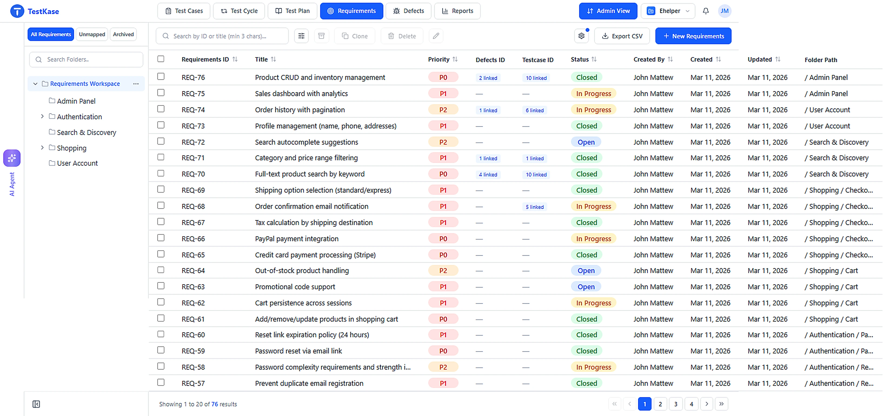Open the Ehelper dropdown
Viewport: 883px width, 416px height.
668,11
